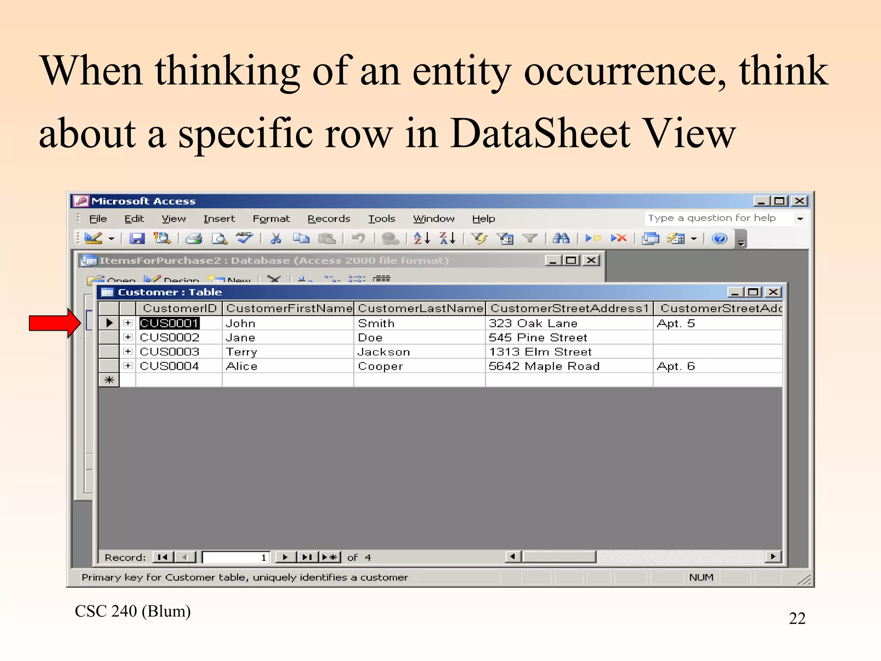The height and width of the screenshot is (661, 881).
Task: Click the Apply Filter funnel icon
Action: point(530,238)
